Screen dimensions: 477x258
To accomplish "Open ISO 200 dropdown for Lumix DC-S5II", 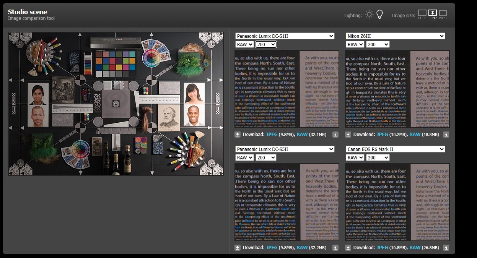I will coord(266,157).
